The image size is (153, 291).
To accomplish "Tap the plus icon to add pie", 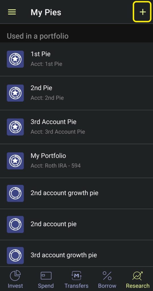I will [142, 12].
